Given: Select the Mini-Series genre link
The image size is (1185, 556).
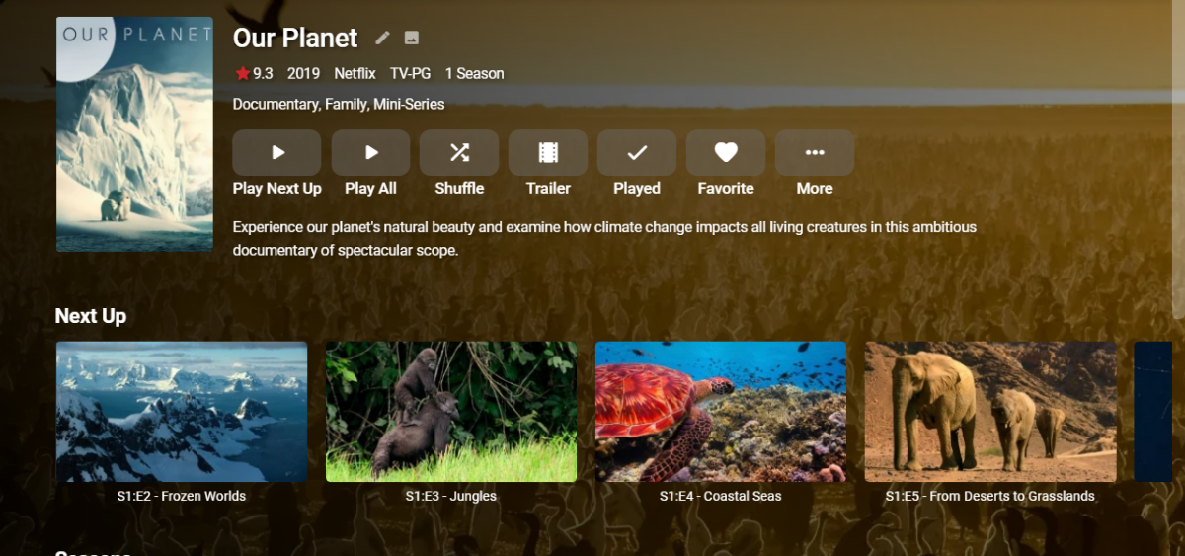Looking at the screenshot, I should 410,104.
